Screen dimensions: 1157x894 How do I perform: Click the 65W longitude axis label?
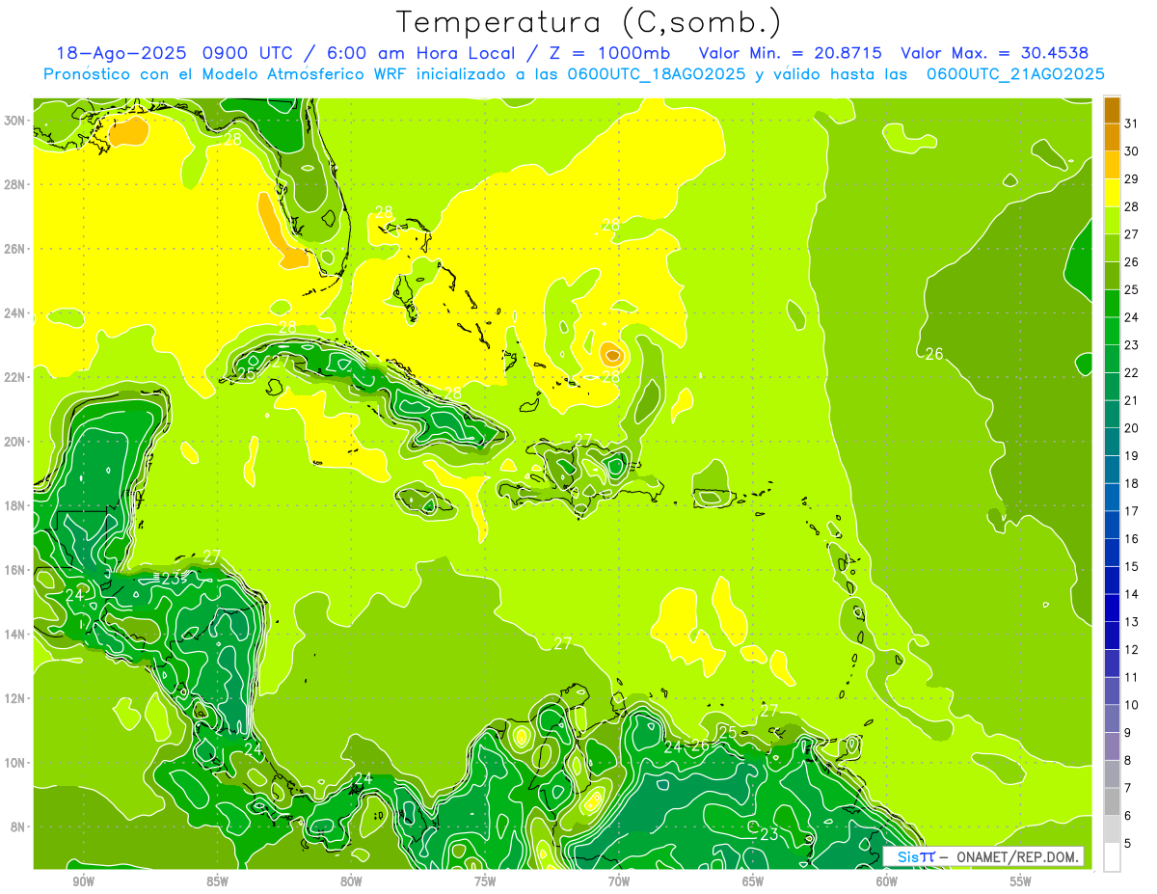point(753,881)
